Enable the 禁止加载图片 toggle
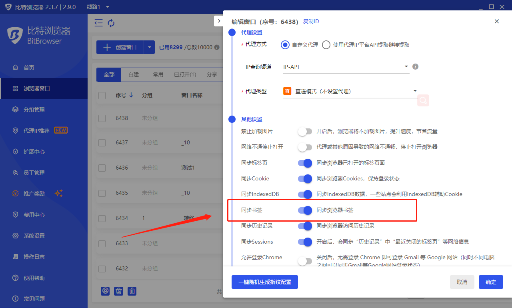512x308 pixels. pos(305,131)
